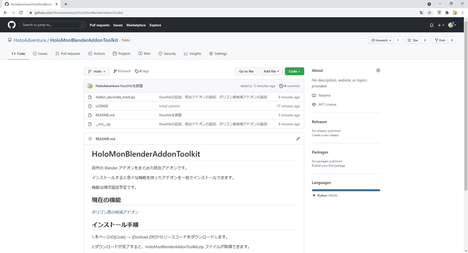This screenshot has height=253, width=468.
Task: Reload the page in browser toolbar
Action: coord(21,12)
